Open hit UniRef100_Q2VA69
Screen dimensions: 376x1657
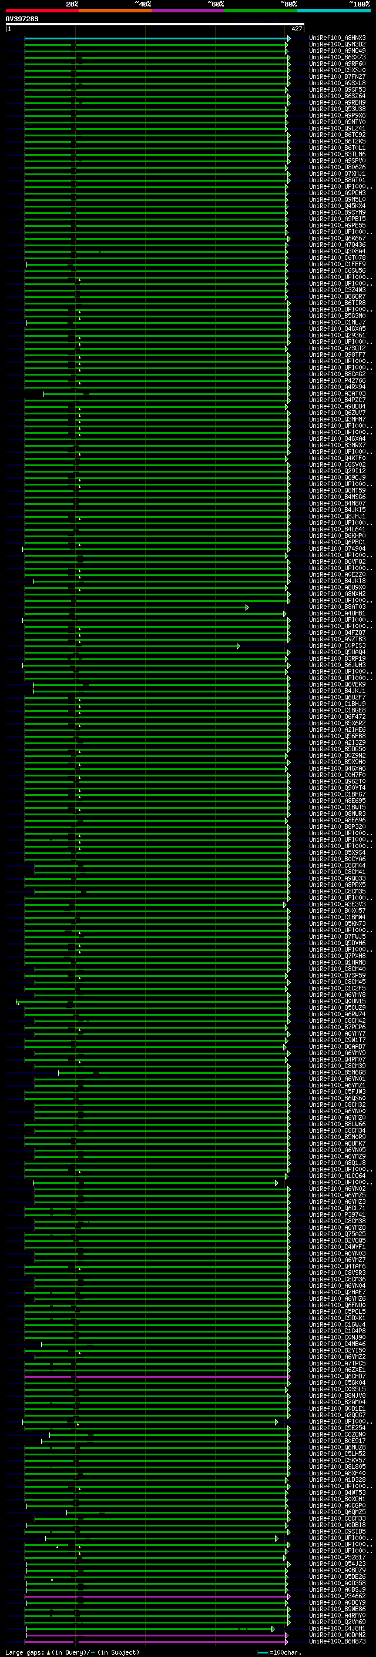pyautogui.click(x=337, y=1622)
